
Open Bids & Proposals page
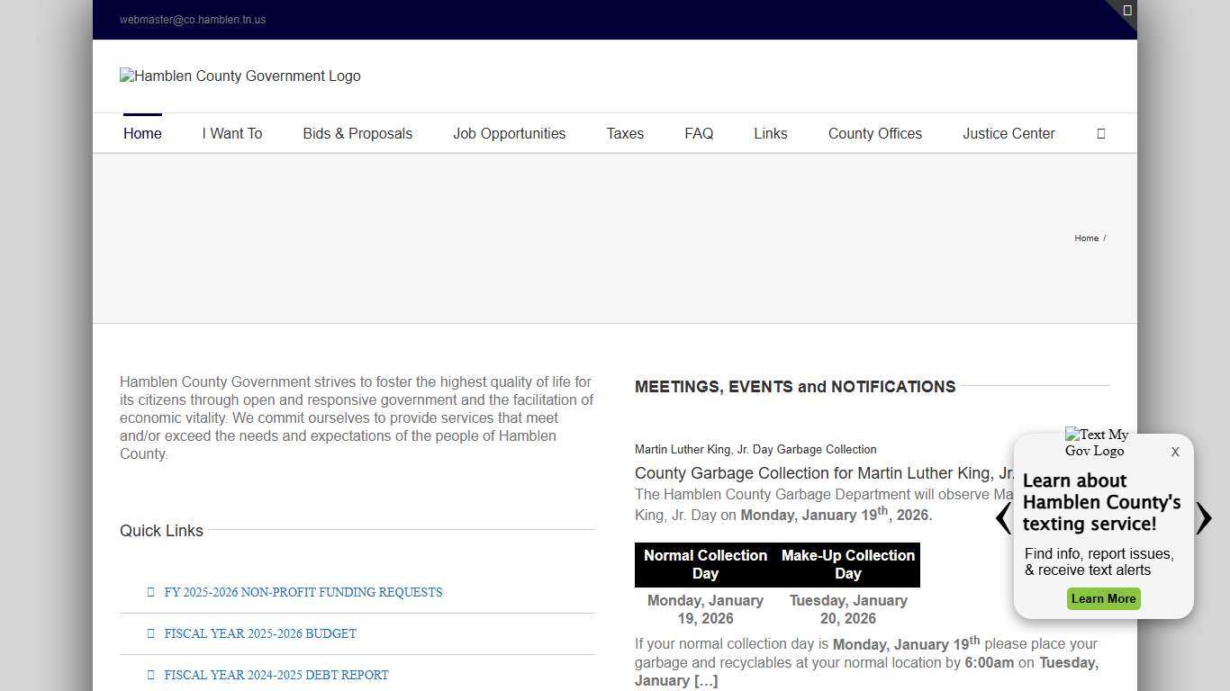point(357,133)
